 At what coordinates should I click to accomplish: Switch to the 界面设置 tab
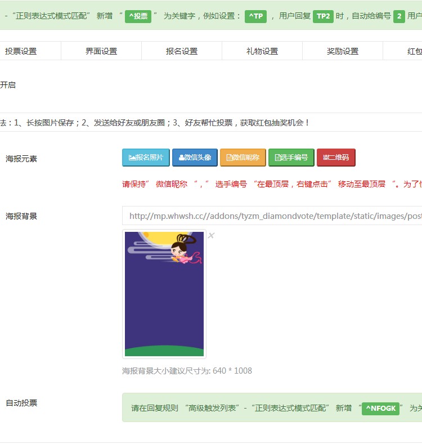[x=101, y=51]
